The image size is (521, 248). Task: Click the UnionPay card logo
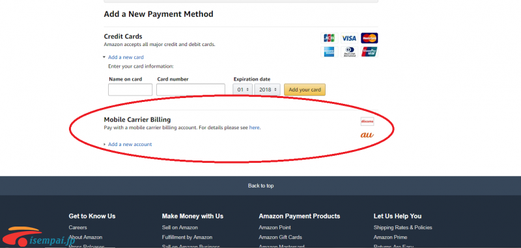tap(369, 52)
